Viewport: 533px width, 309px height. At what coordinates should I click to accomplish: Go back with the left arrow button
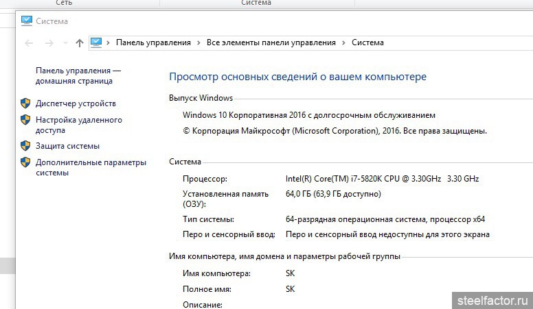30,42
